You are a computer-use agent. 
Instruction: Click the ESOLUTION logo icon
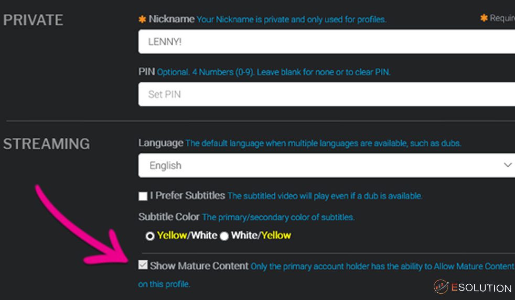point(441,287)
